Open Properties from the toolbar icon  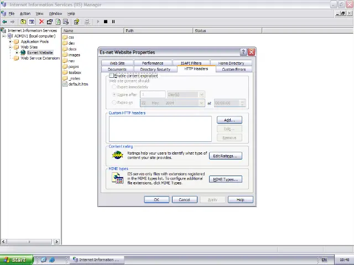tap(50, 22)
